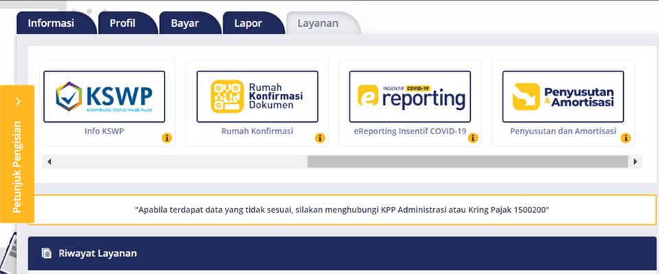Click the info icon for Penyusutan dan Amortisasi
This screenshot has width=659, height=274.
626,138
